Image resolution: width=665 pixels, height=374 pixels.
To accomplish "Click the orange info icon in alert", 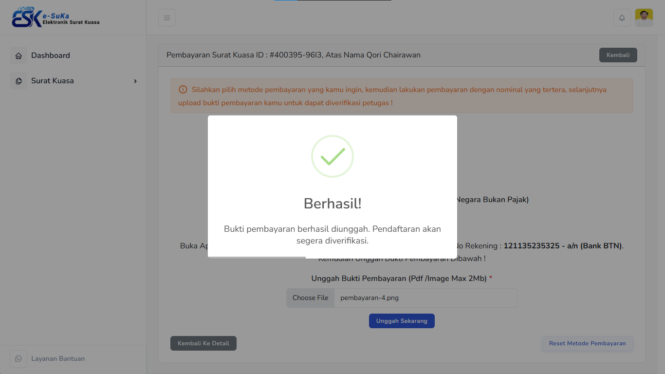I will point(183,90).
